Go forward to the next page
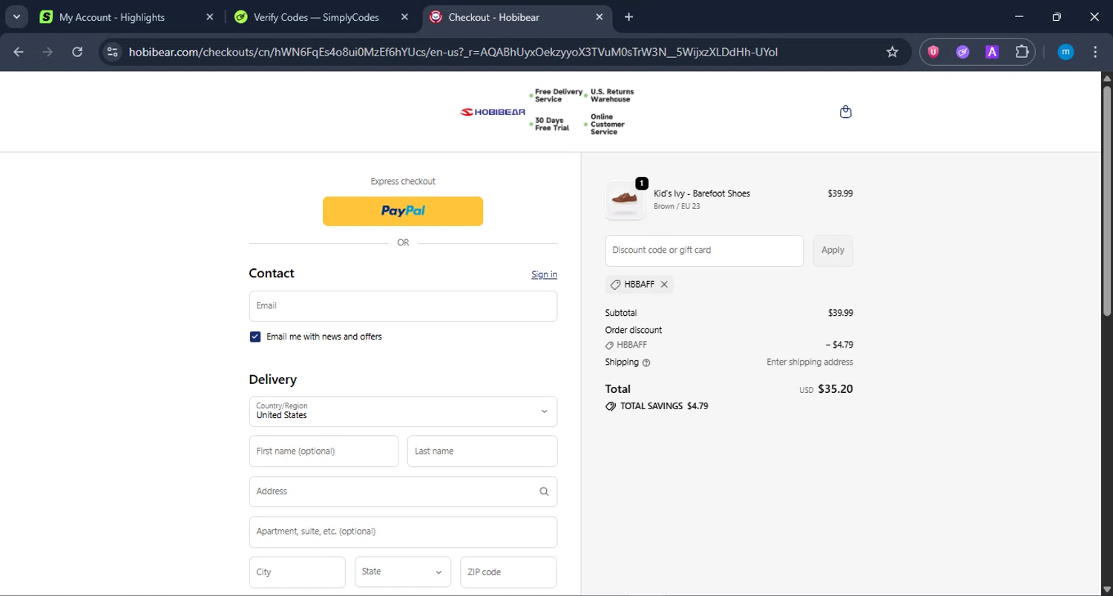The width and height of the screenshot is (1113, 596). tap(47, 52)
